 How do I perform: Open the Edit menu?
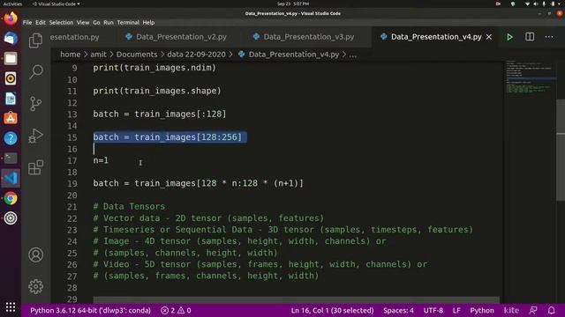(41, 22)
